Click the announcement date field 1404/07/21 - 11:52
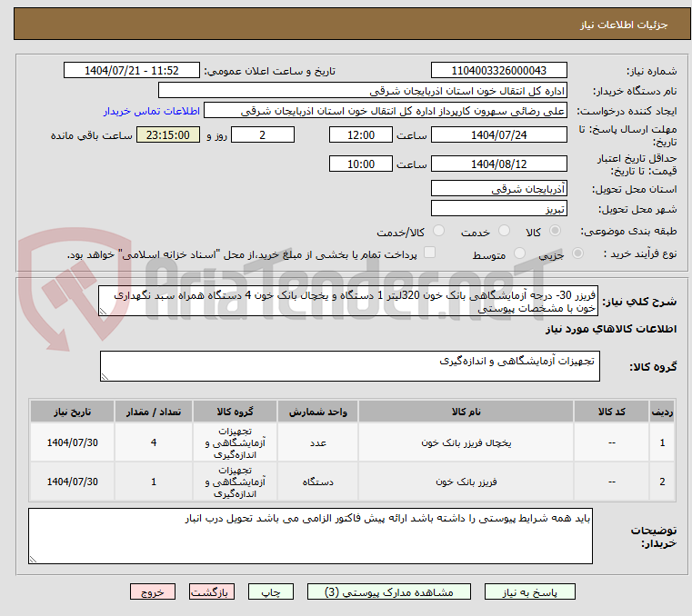Screen dimensions: 692x616 132,71
